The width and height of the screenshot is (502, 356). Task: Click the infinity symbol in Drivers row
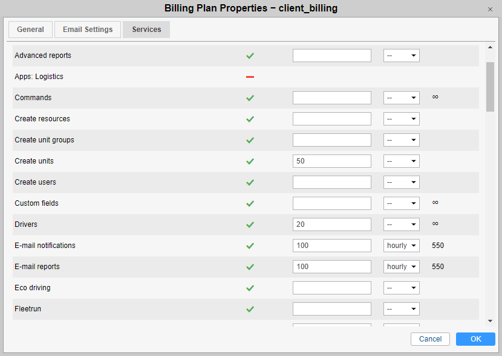pos(435,224)
